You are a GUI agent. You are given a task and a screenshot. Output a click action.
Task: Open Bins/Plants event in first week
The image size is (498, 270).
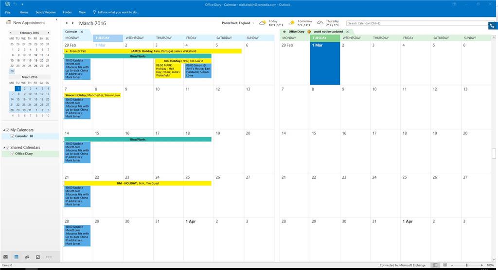click(138, 56)
